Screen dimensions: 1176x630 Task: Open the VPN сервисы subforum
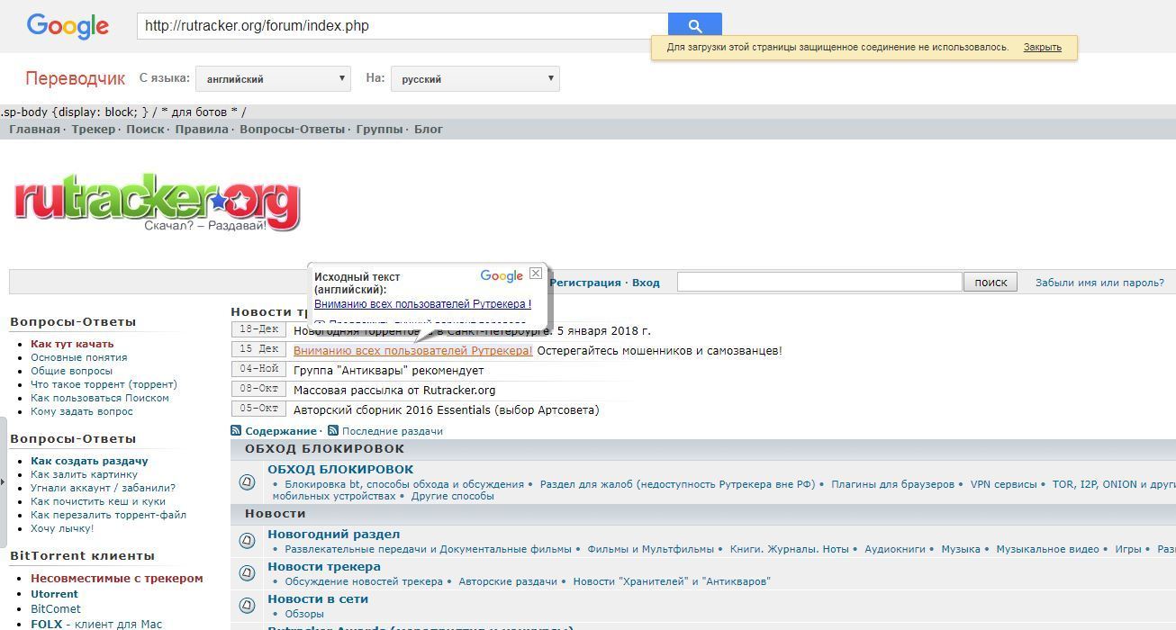coord(1003,484)
